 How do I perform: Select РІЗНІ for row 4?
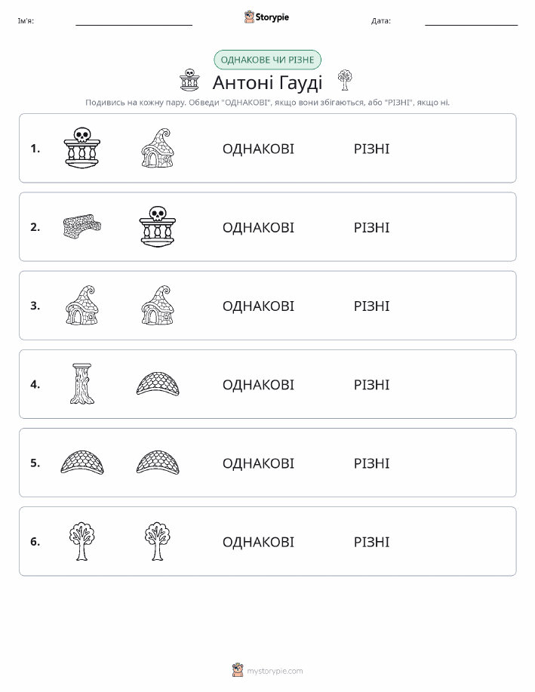point(372,385)
